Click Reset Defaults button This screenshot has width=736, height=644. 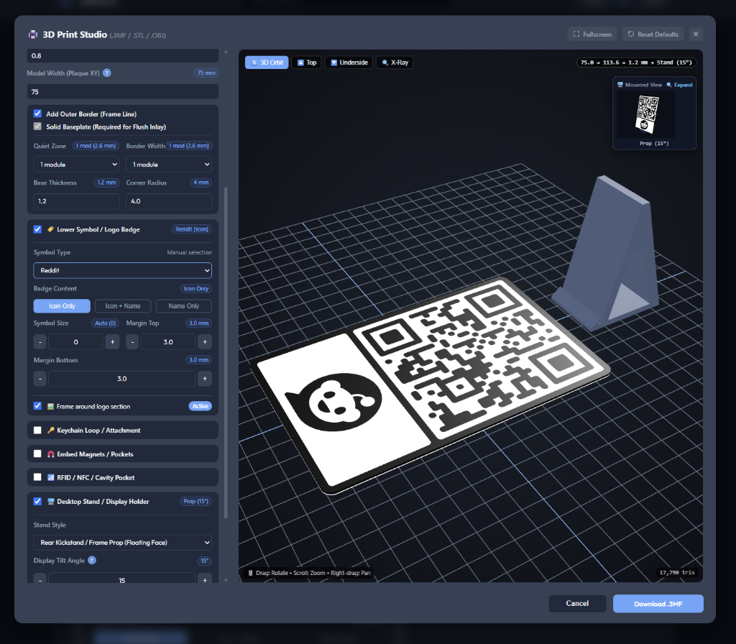pos(653,34)
